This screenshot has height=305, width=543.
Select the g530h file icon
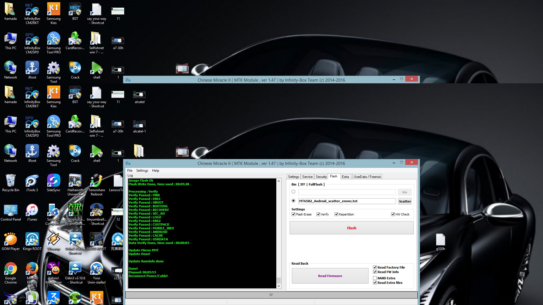pyautogui.click(x=440, y=242)
